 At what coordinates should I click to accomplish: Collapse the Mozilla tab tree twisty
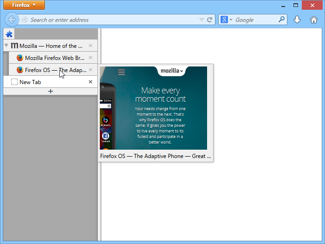(x=6, y=46)
